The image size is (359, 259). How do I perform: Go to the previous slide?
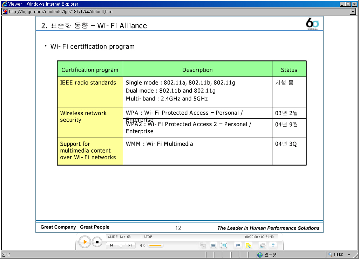(x=111, y=246)
